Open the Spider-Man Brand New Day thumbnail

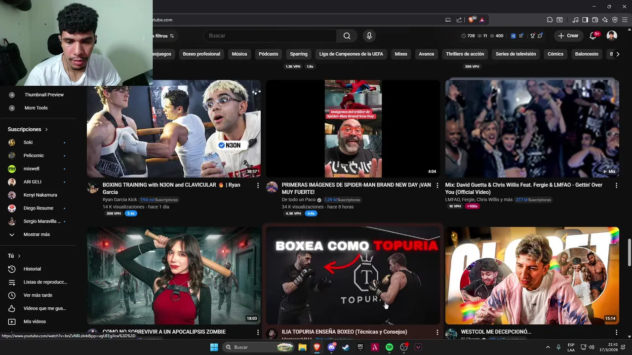(x=353, y=129)
